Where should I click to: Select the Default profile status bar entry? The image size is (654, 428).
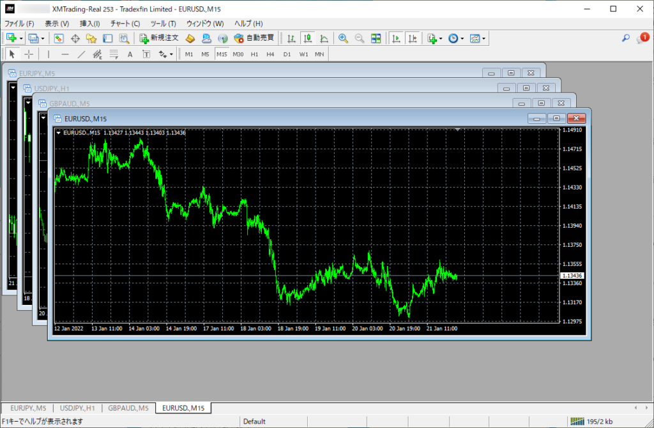pos(254,422)
